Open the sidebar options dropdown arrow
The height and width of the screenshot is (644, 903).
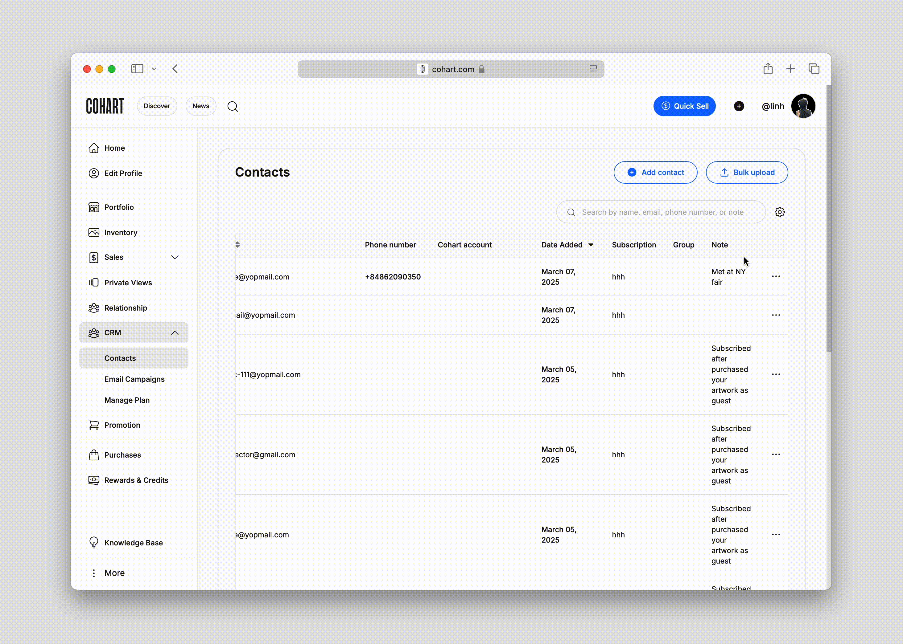pyautogui.click(x=154, y=69)
